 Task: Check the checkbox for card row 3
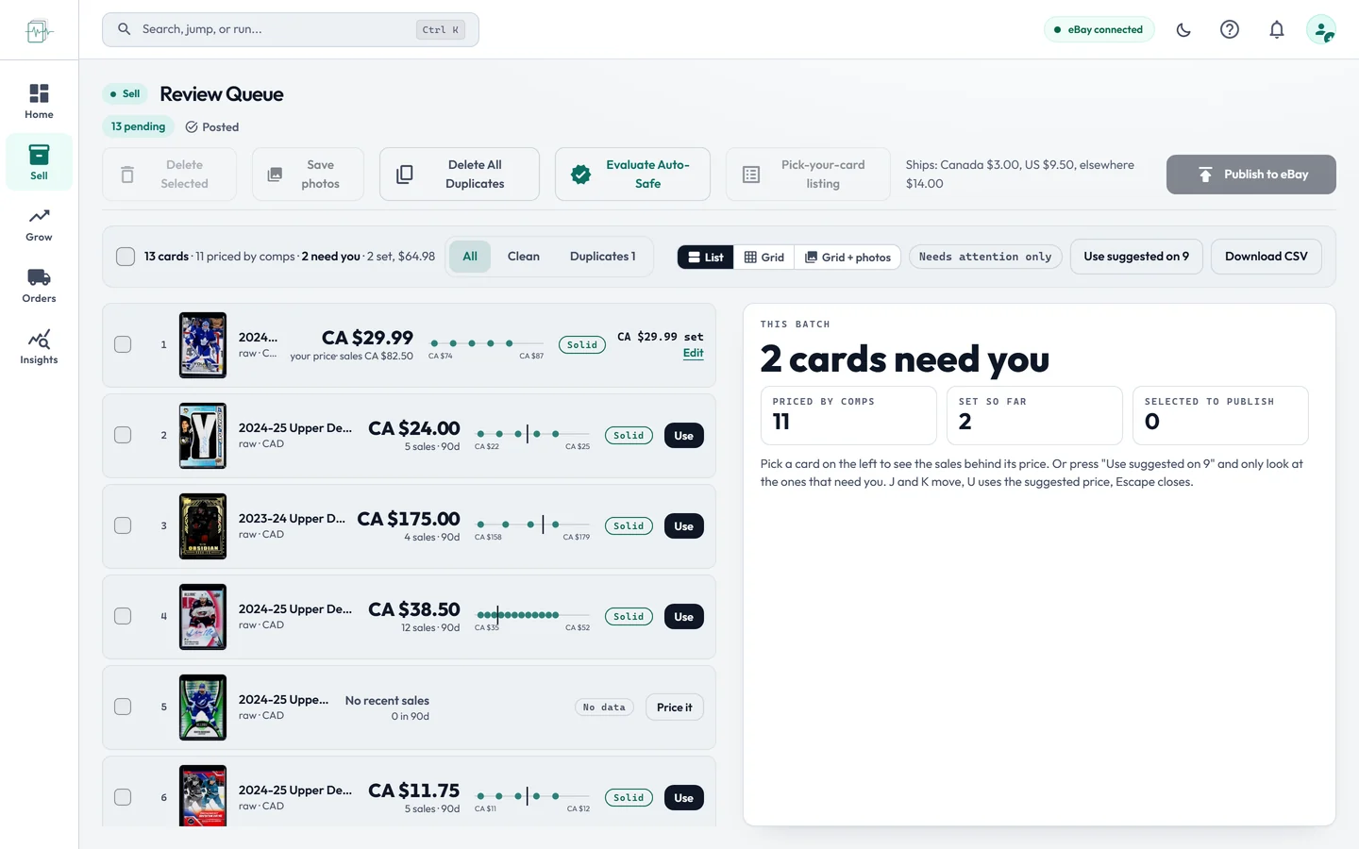point(123,525)
